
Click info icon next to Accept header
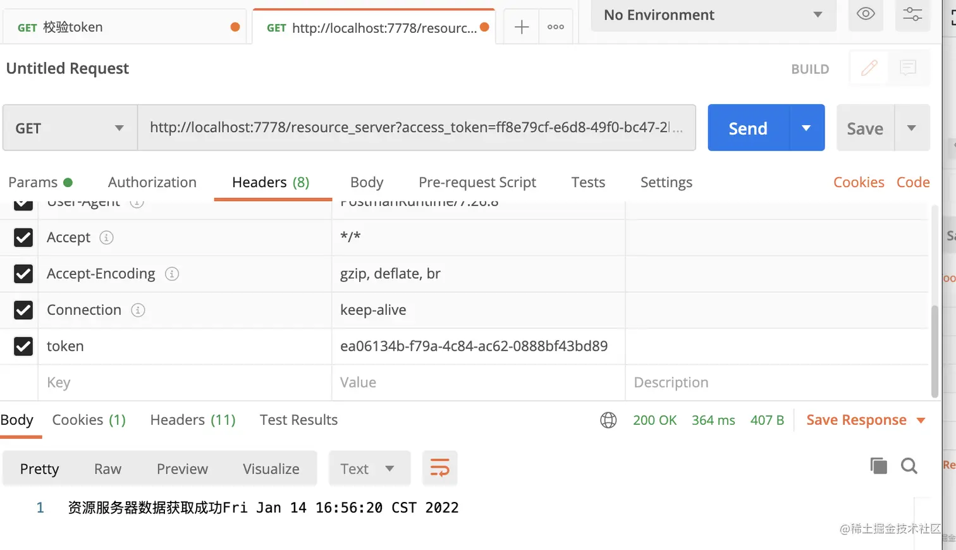click(x=107, y=238)
